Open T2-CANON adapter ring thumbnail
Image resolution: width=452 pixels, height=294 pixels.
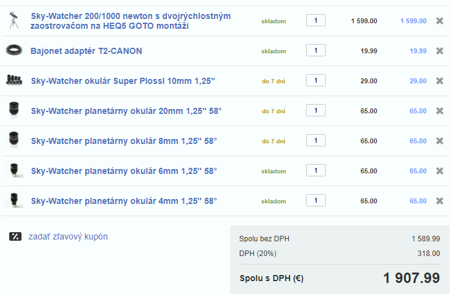[x=13, y=51]
